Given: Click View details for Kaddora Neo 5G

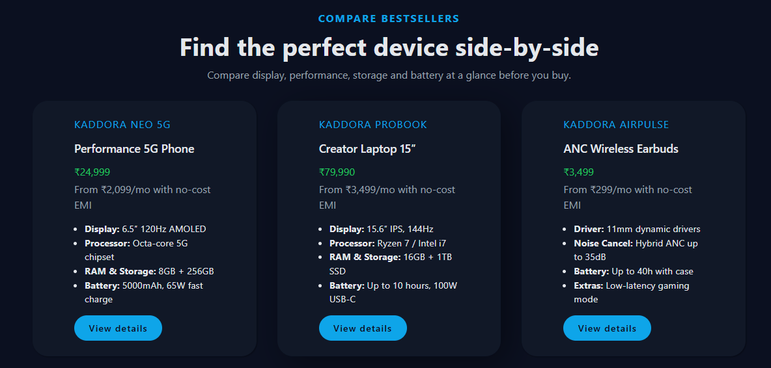Looking at the screenshot, I should coord(118,328).
